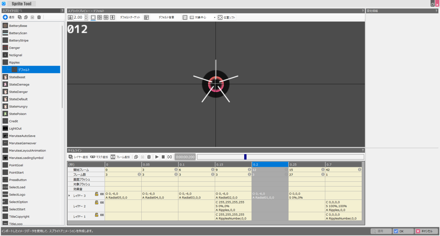440x236 pixels.
Task: Open help for the sprite preview panel
Action: click(x=363, y=11)
